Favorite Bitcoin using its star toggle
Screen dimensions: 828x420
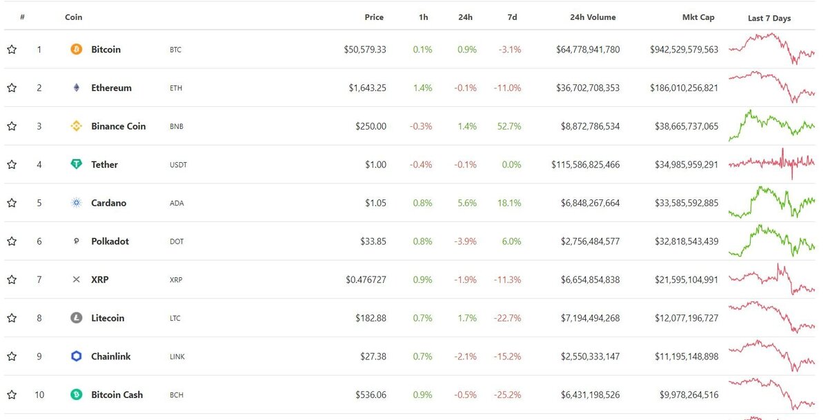point(11,49)
